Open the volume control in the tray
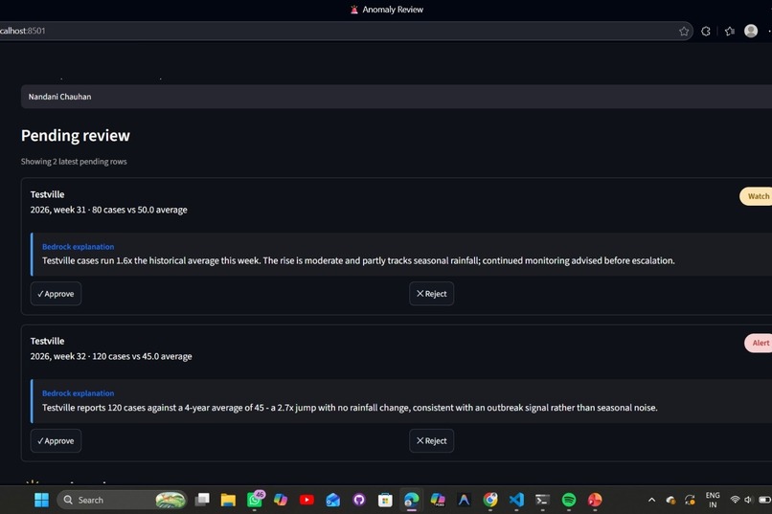The height and width of the screenshot is (514, 772). tap(748, 500)
